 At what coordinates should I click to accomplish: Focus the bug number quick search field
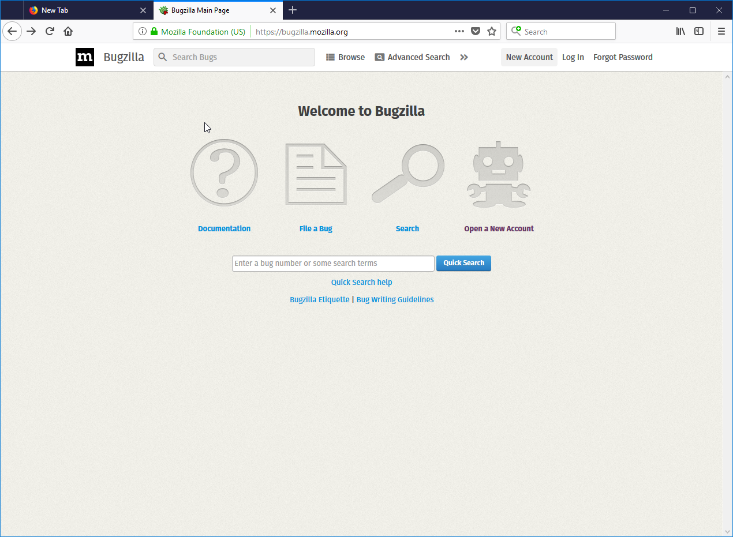click(x=333, y=263)
